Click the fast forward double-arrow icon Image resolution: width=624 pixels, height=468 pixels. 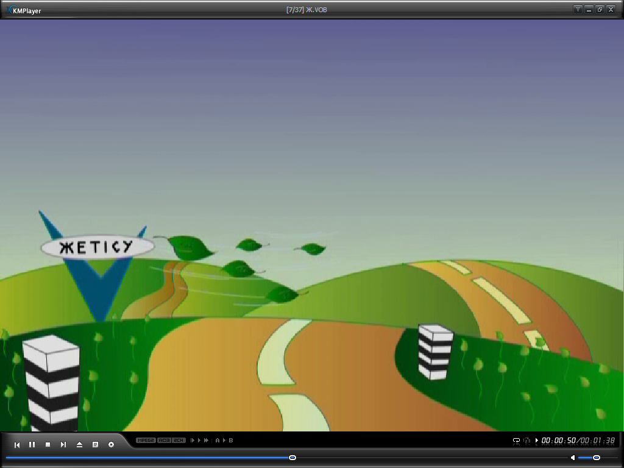tap(206, 440)
